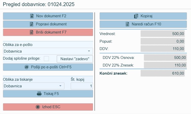
Task: Enable the Dodaj splošne priloge checkbox
Action: (46, 59)
